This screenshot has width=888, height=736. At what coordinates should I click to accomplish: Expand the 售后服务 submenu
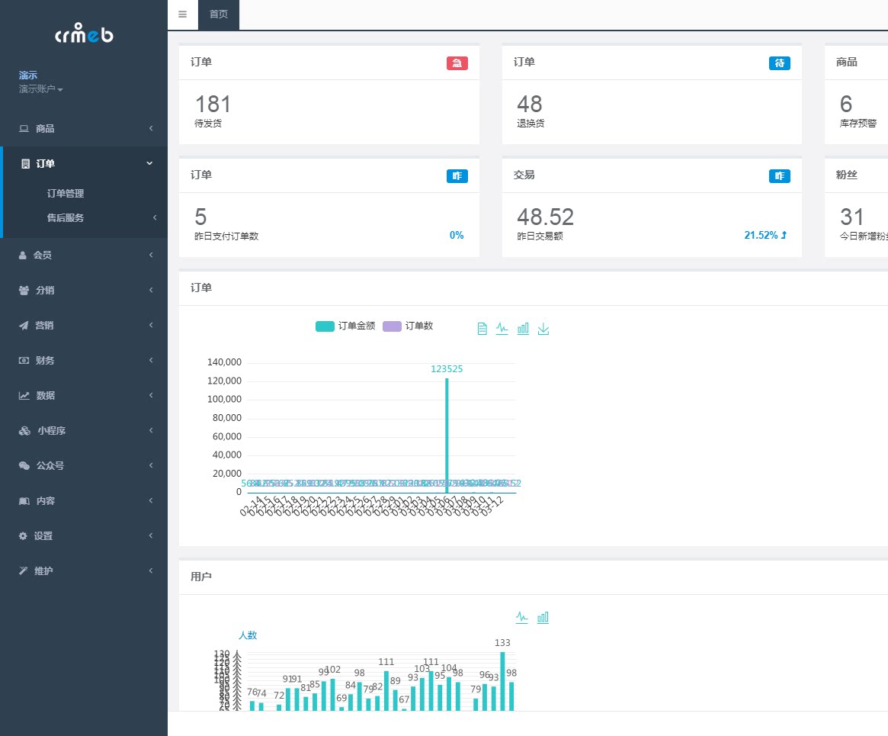click(x=84, y=217)
